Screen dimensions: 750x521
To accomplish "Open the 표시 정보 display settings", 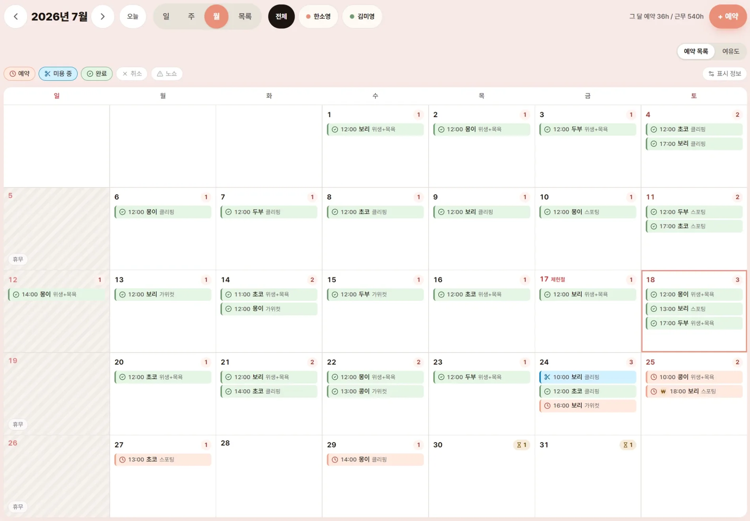I will coord(725,74).
